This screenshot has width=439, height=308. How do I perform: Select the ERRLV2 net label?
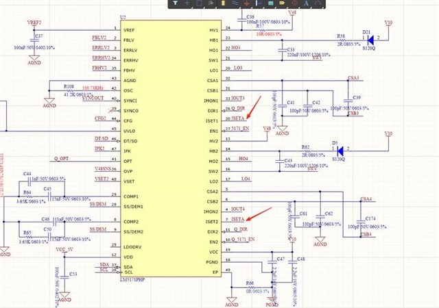pyautogui.click(x=101, y=48)
